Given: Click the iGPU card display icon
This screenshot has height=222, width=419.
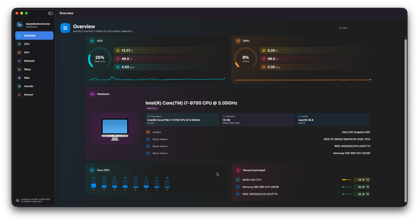Looking at the screenshot, I should (238, 41).
